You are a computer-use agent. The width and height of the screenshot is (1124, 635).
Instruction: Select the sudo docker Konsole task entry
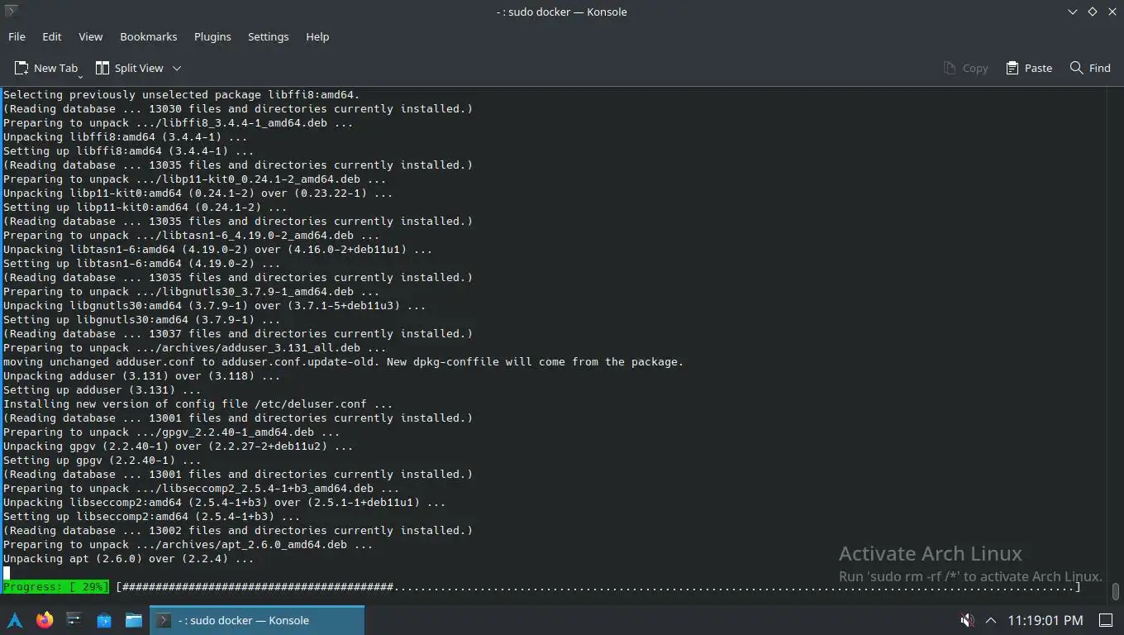coord(257,620)
